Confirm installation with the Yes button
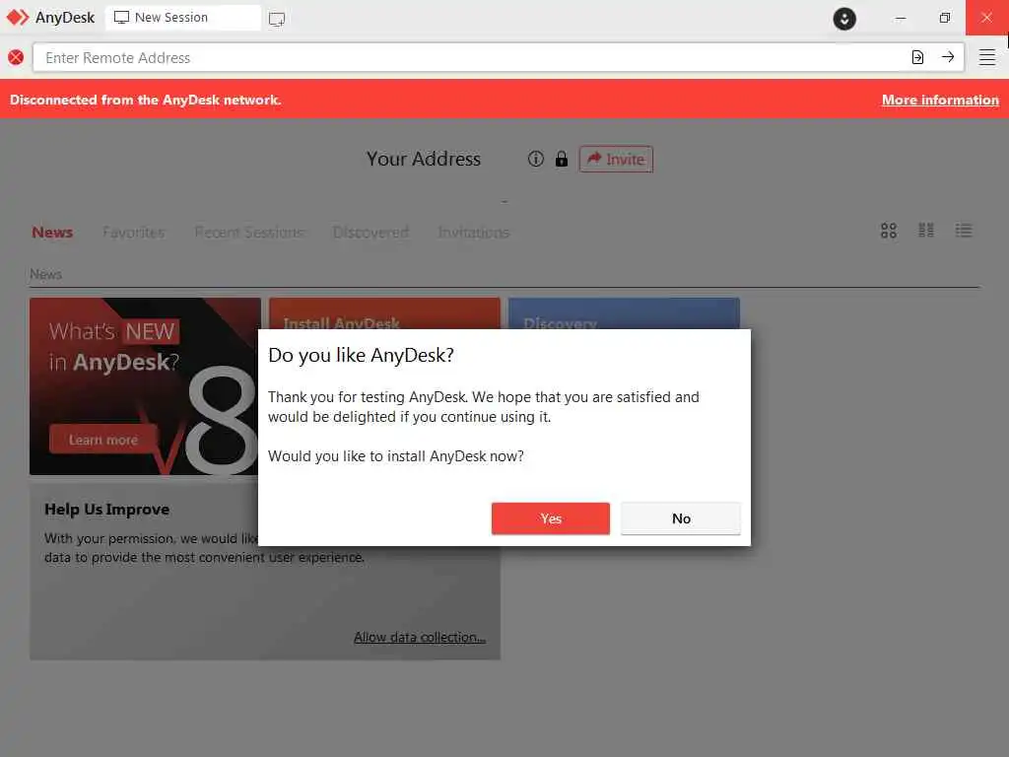 [550, 518]
